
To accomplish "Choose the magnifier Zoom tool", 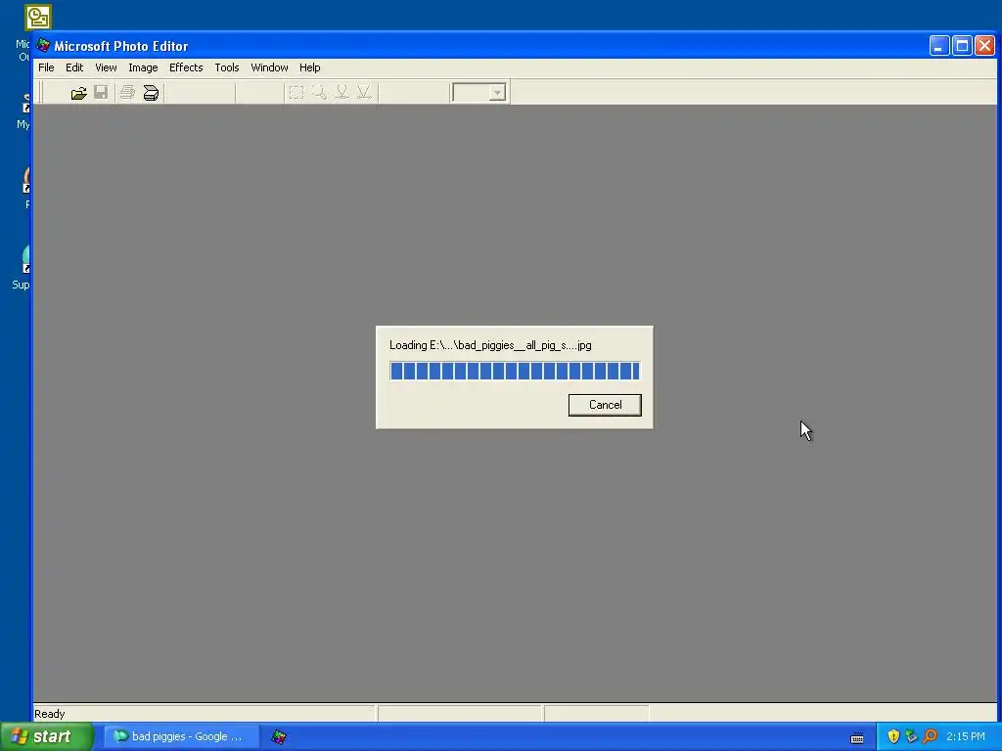I will pyautogui.click(x=318, y=93).
